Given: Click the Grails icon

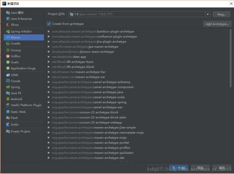Looking at the screenshot, I should click(8, 62).
